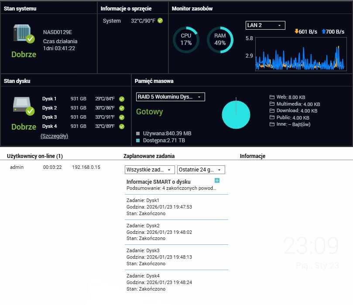Click the Dostępna:2.71 TB text
The width and height of the screenshot is (353, 305).
pyautogui.click(x=164, y=141)
